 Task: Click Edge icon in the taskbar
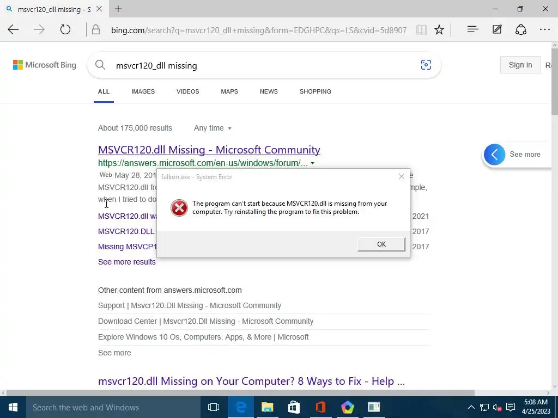pyautogui.click(x=240, y=407)
